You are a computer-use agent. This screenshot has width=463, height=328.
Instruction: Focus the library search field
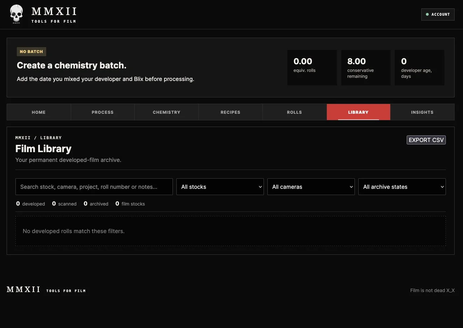click(94, 187)
